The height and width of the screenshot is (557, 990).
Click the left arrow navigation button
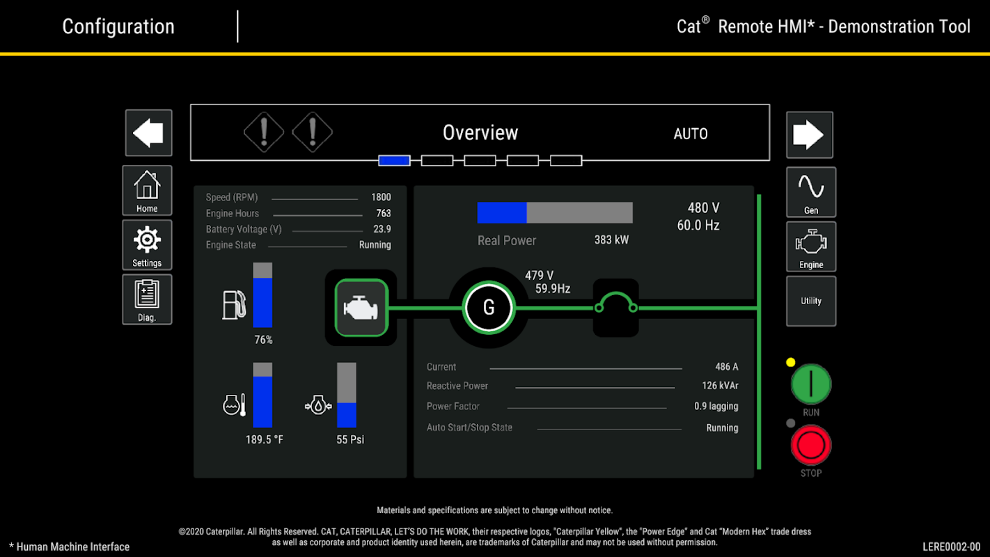pyautogui.click(x=148, y=133)
